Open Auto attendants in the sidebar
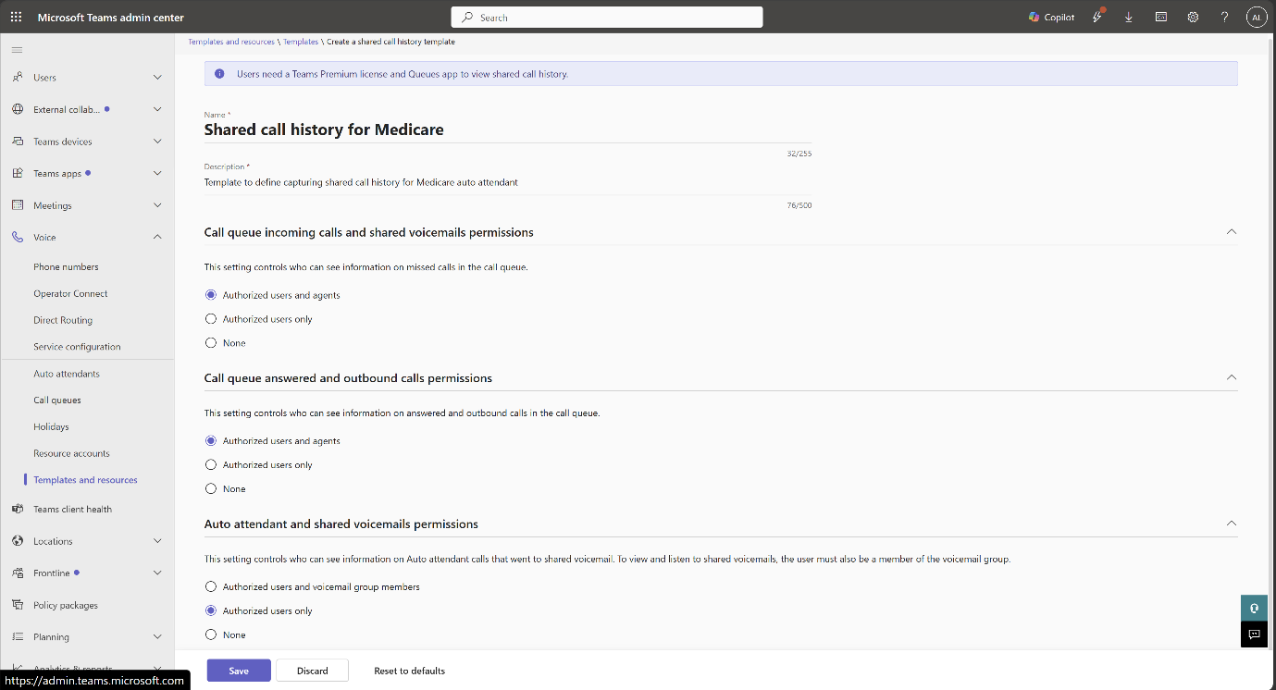 point(67,374)
